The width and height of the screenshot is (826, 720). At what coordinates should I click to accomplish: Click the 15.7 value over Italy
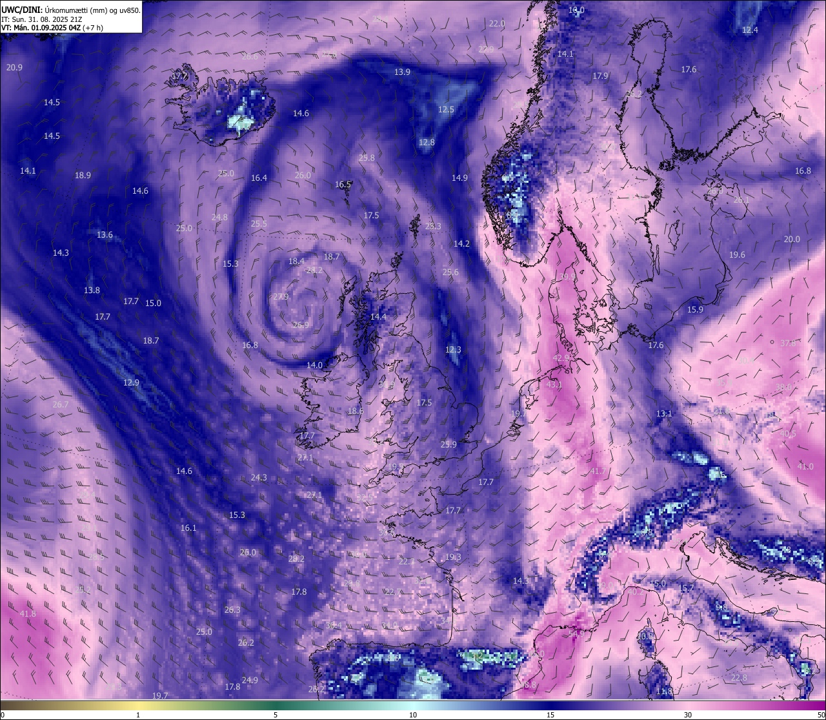click(687, 588)
